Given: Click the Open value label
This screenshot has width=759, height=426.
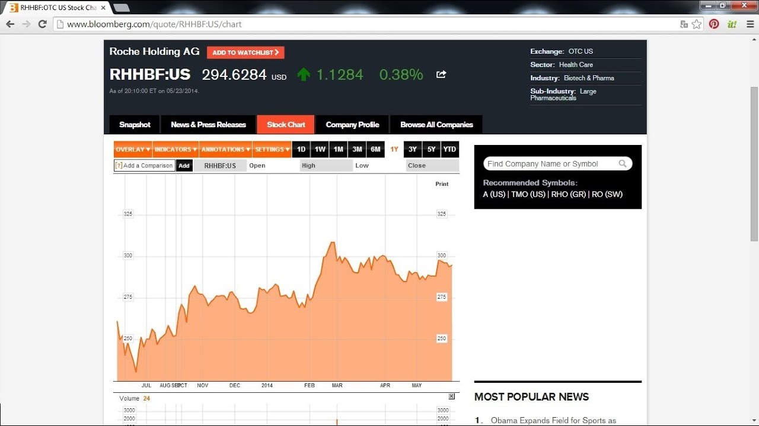Looking at the screenshot, I should pos(257,166).
